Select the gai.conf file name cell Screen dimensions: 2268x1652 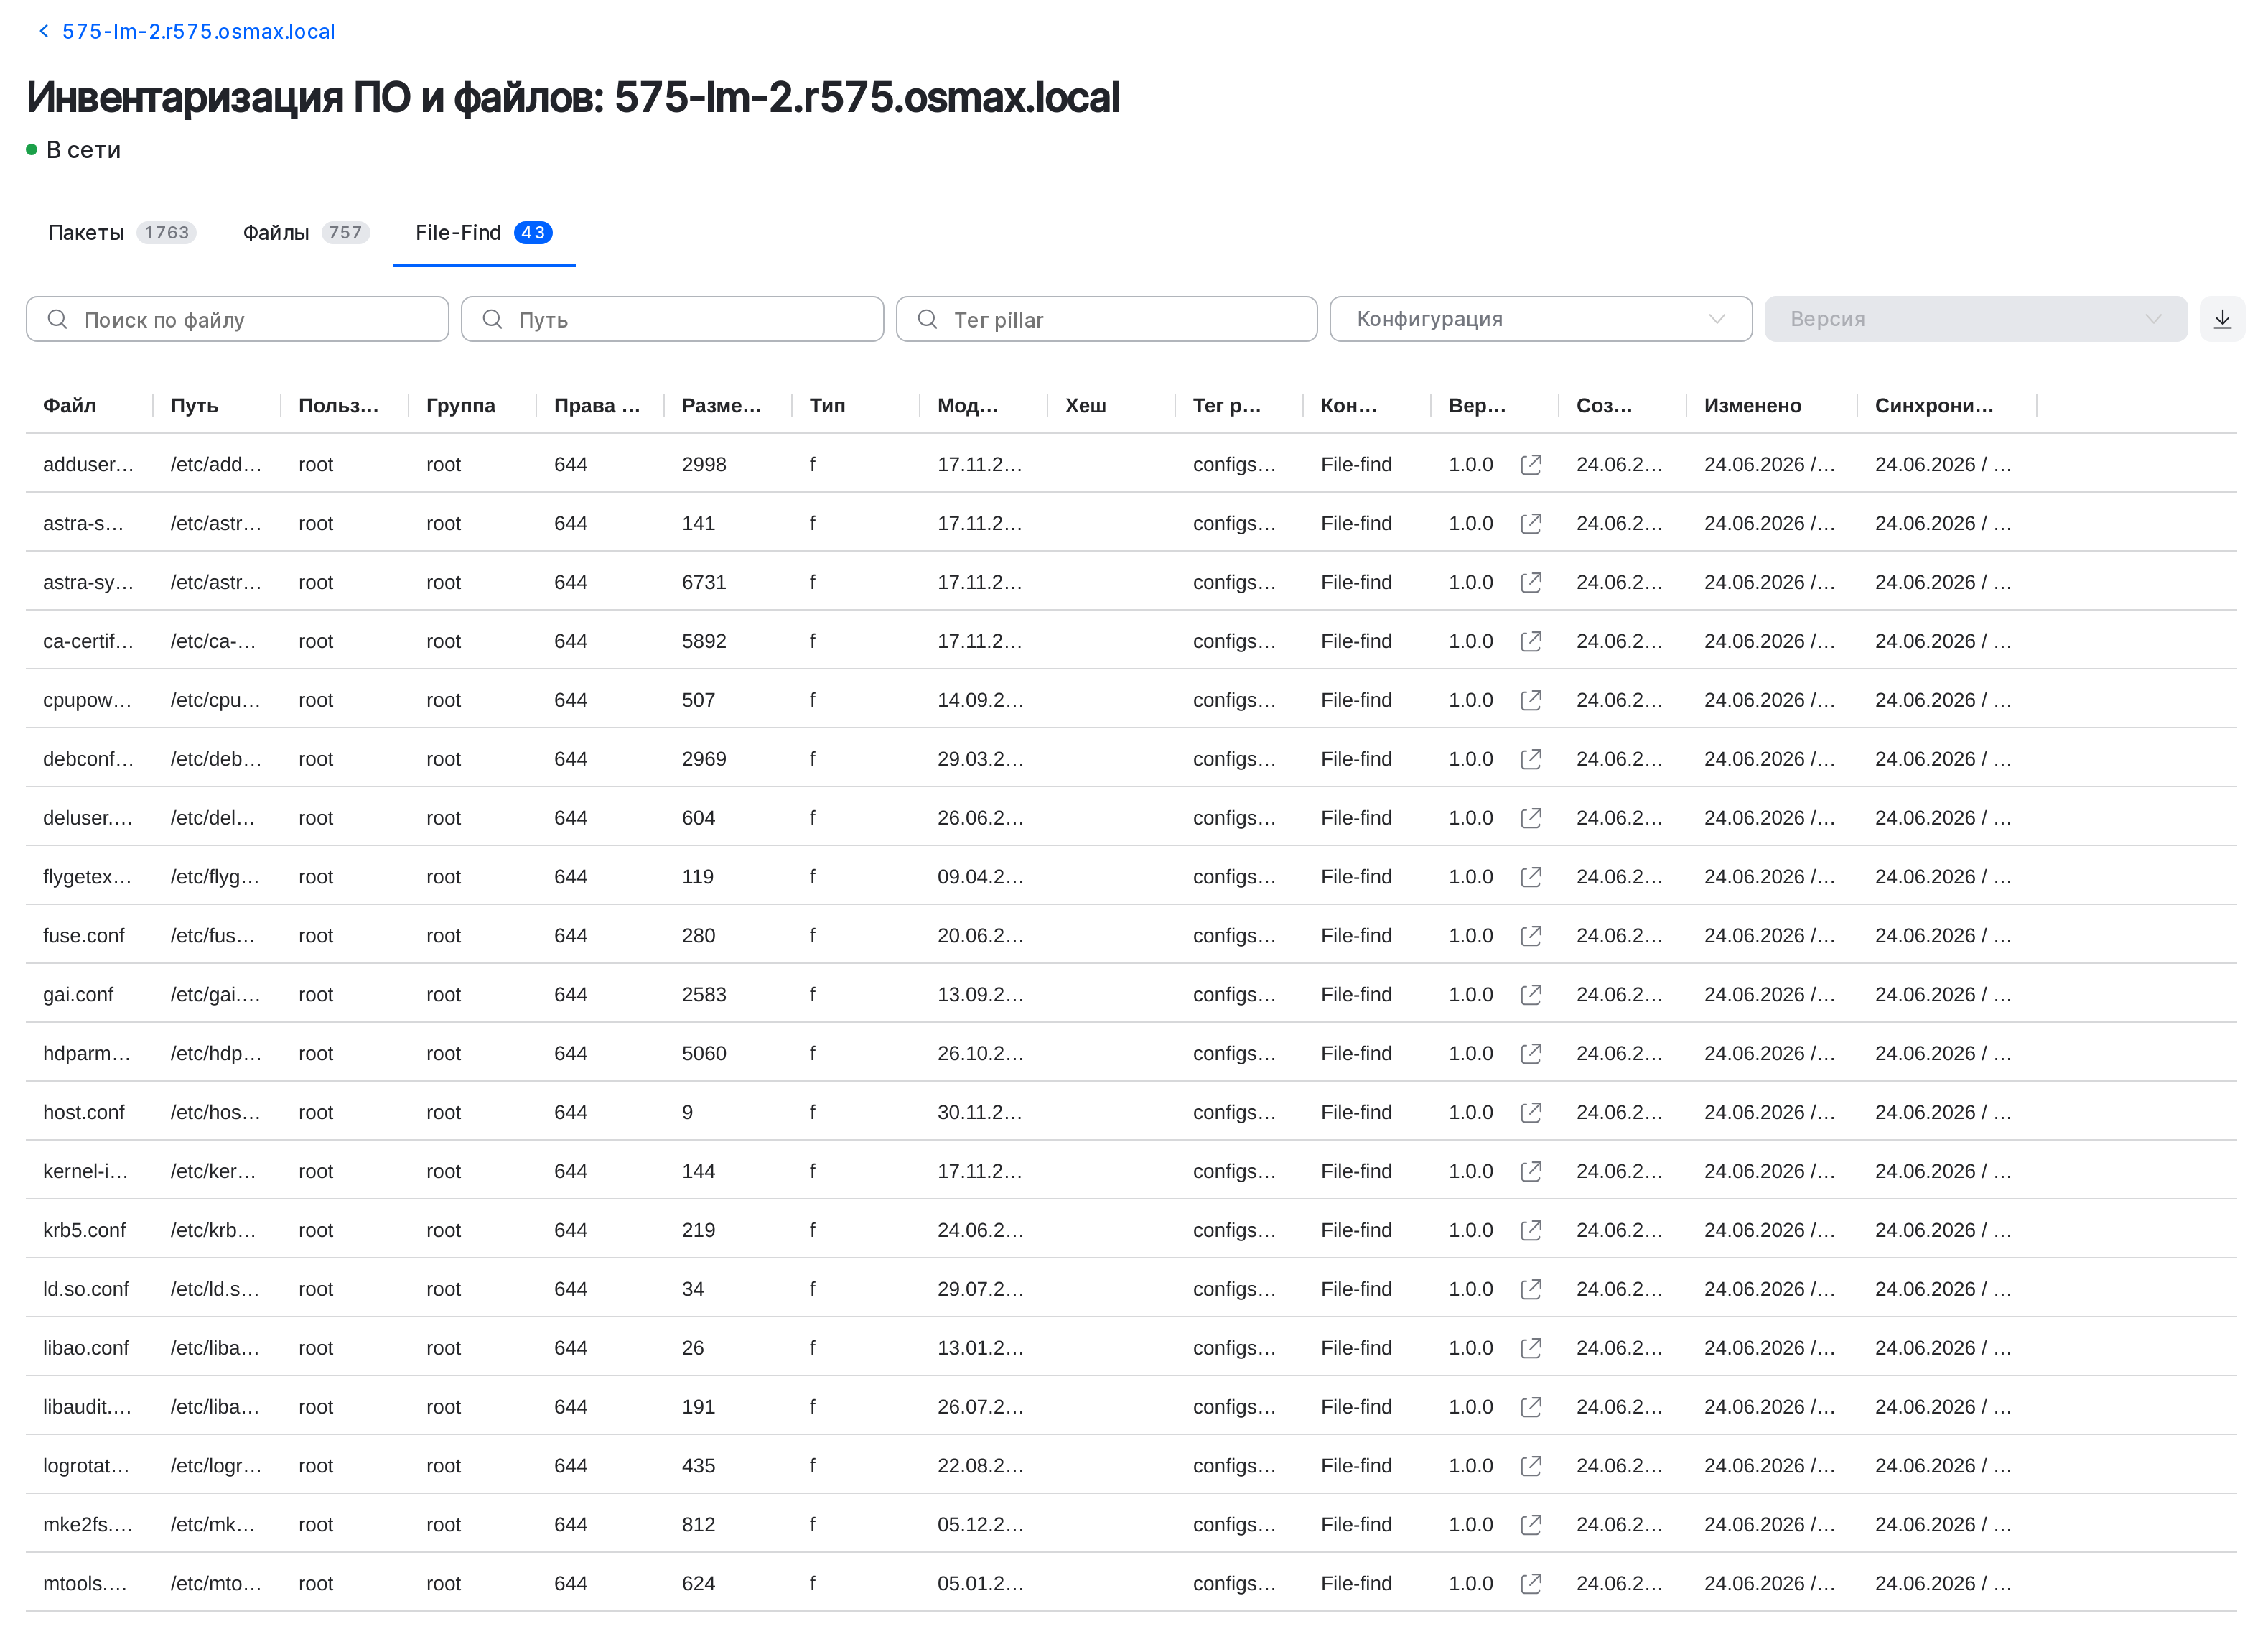pos(78,995)
